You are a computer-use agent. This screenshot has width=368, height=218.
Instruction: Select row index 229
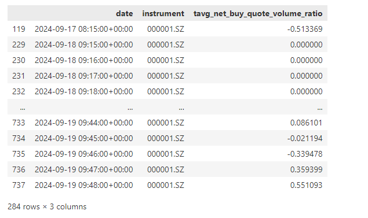pos(19,45)
